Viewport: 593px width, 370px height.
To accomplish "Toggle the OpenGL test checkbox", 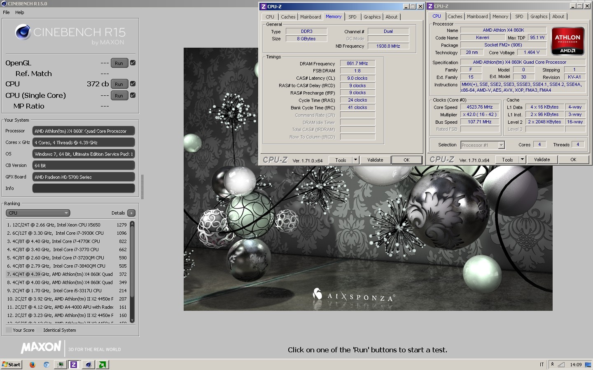I will pyautogui.click(x=133, y=63).
